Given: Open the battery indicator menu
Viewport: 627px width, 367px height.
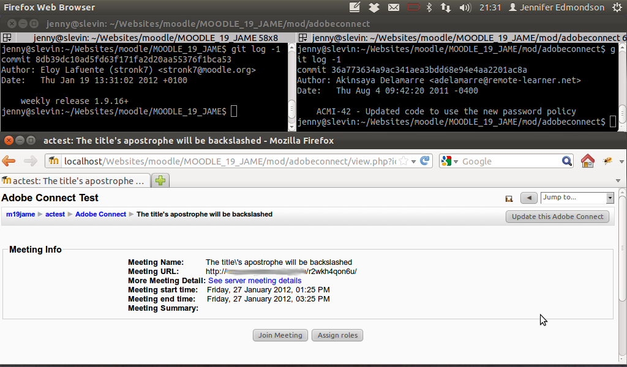Looking at the screenshot, I should point(413,7).
